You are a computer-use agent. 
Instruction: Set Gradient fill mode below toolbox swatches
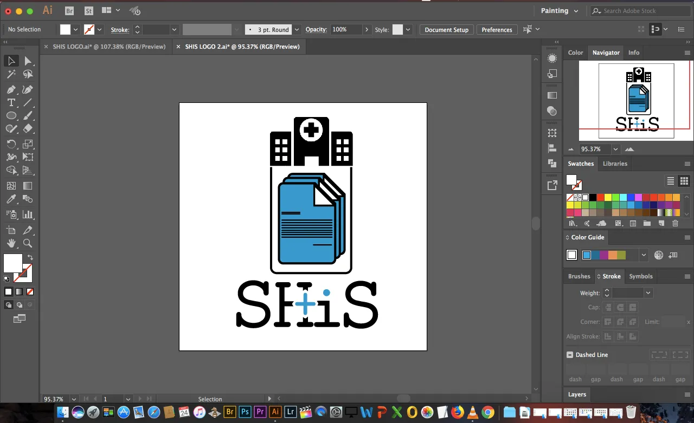pos(19,291)
